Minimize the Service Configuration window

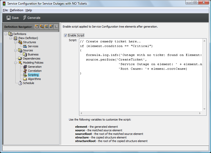click(189, 2)
